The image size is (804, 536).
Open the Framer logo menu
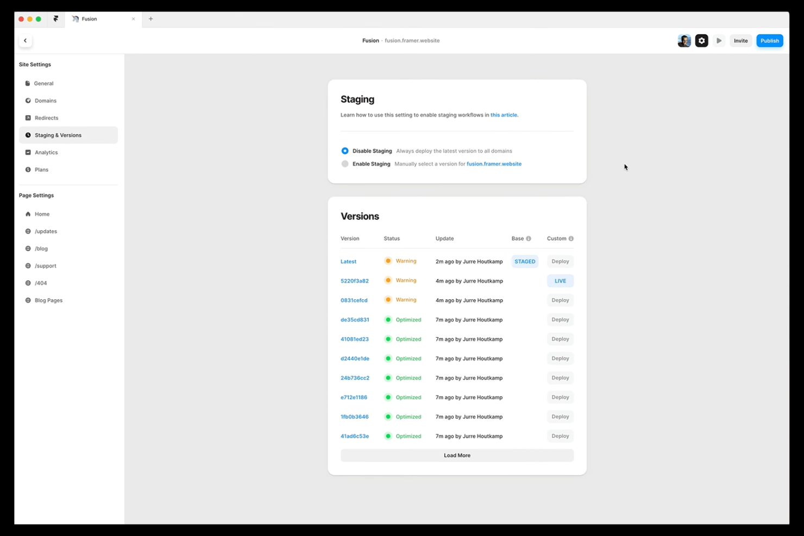pyautogui.click(x=55, y=19)
